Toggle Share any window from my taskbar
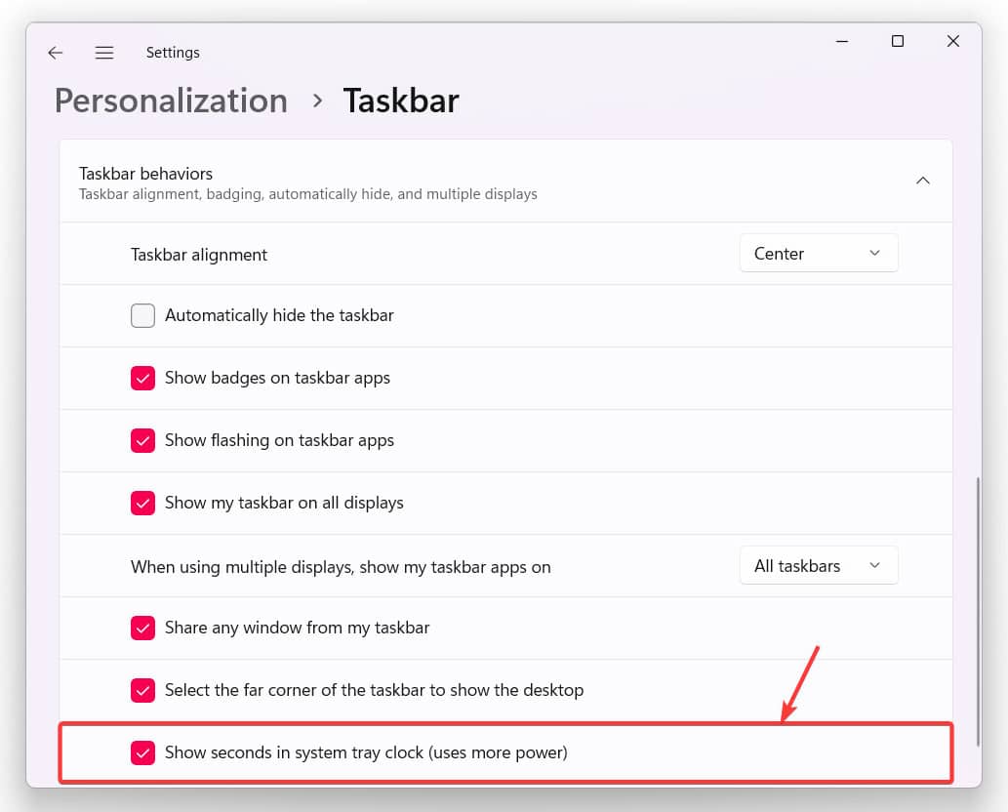 pos(143,629)
